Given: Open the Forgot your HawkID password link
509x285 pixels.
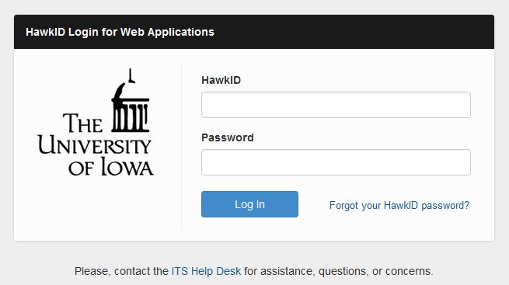Looking at the screenshot, I should [x=399, y=205].
